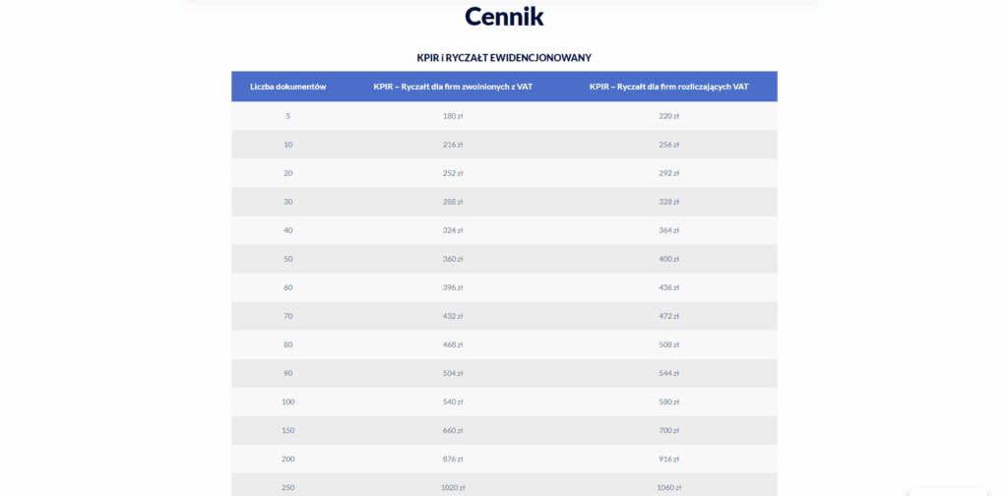Viewport: 1008px width, 496px height.
Task: Click the 504 zł price cell
Action: click(x=453, y=373)
